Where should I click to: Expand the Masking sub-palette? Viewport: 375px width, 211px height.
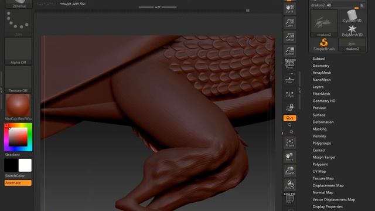click(x=319, y=129)
